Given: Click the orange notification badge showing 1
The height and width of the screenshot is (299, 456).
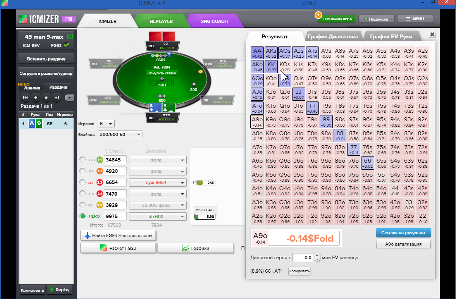Looking at the screenshot, I should tap(318, 15).
